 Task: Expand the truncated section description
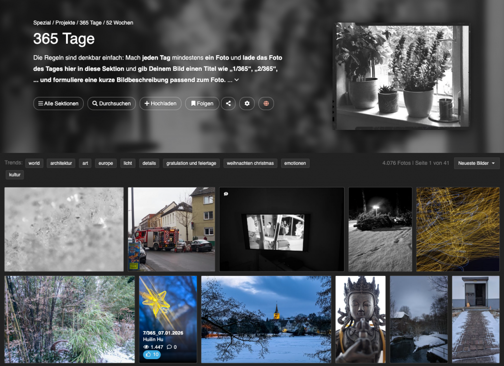(x=237, y=80)
